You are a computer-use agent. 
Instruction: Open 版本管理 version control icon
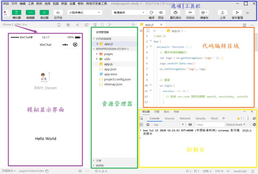coord(237,13)
